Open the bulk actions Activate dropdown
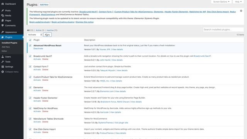 (35, 35)
